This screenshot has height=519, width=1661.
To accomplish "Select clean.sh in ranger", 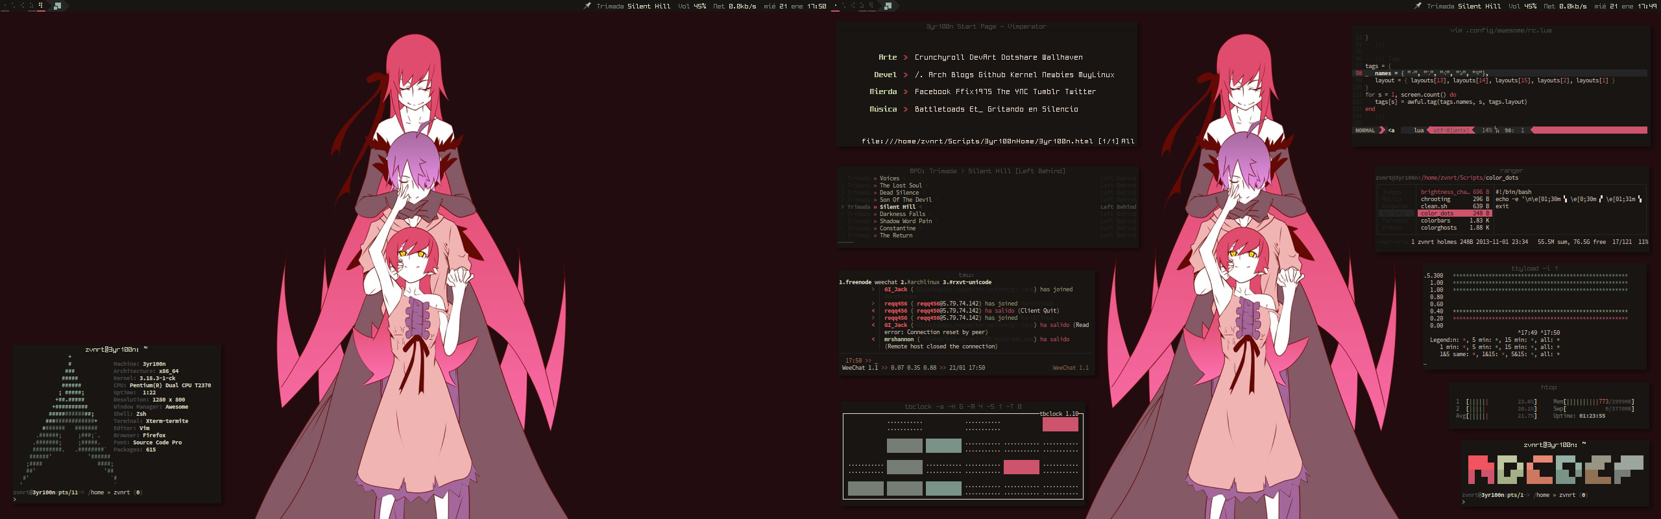I will tap(1455, 206).
